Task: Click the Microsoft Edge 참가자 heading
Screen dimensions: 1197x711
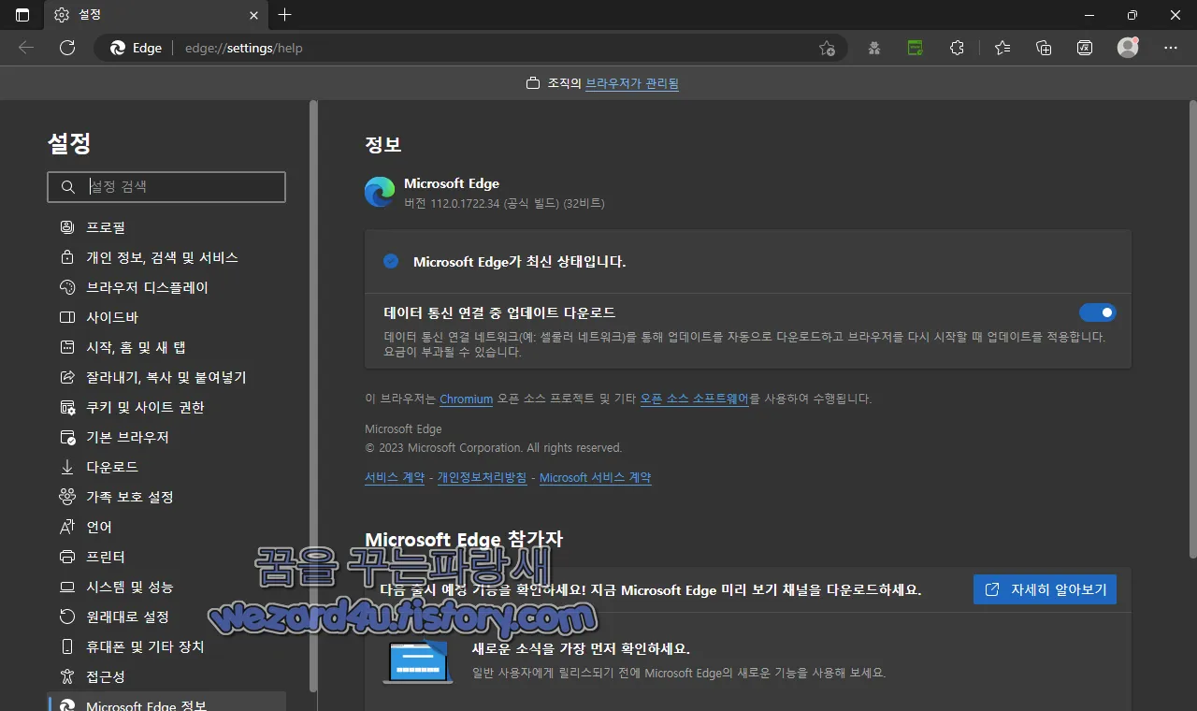Action: [x=464, y=540]
